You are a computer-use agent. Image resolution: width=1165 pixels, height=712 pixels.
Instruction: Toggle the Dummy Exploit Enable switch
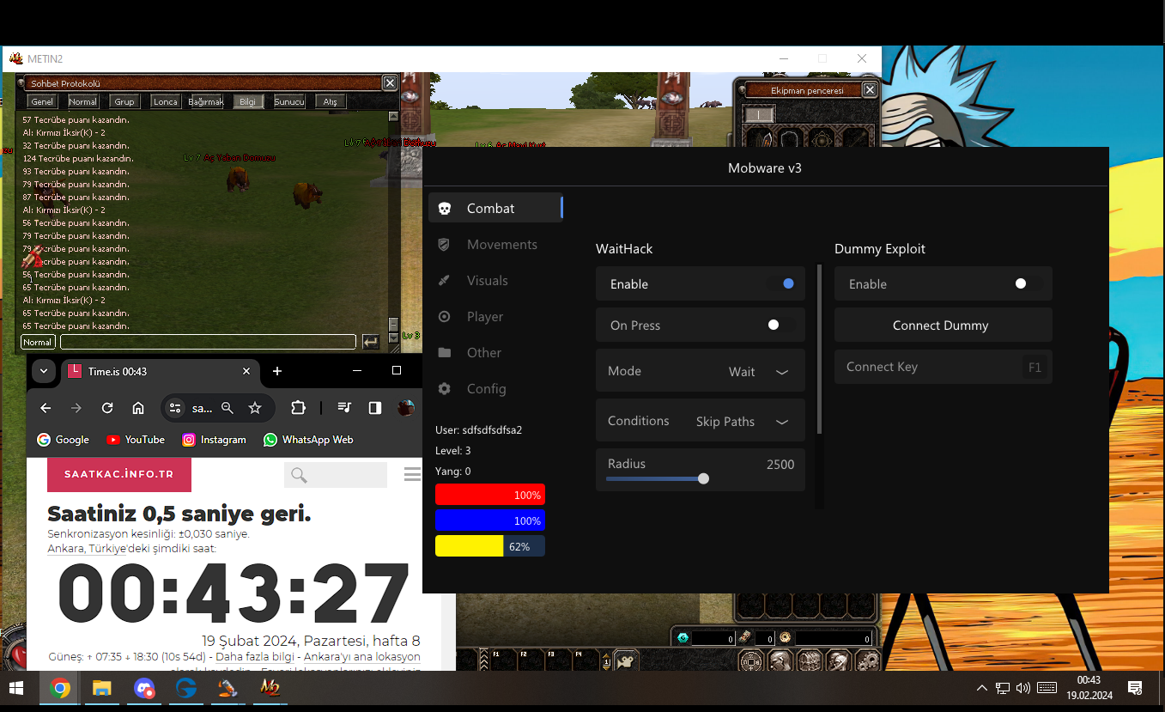tap(1027, 283)
